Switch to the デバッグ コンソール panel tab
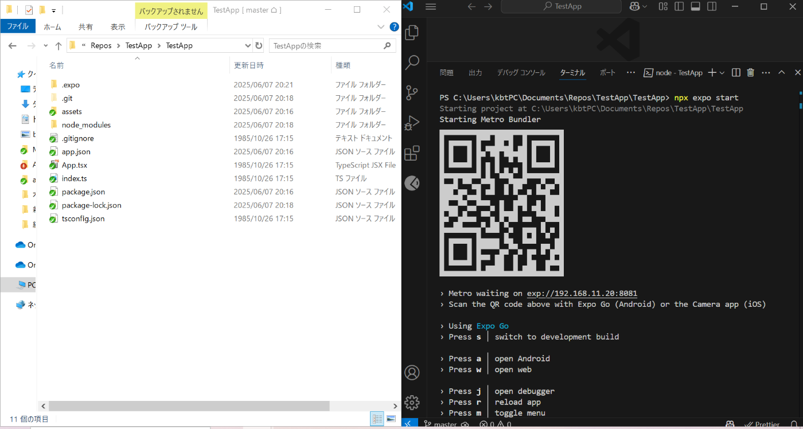Viewport: 803px width, 429px height. tap(521, 73)
